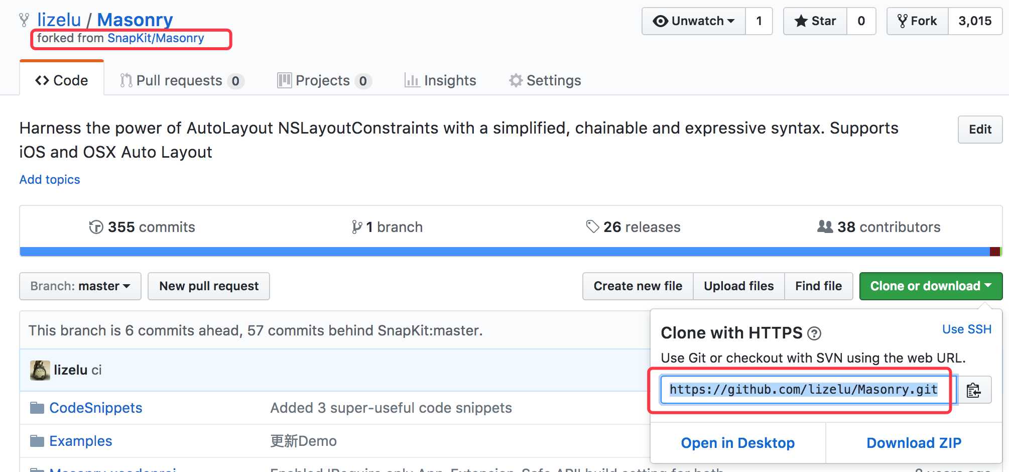Open the Insights tab
The height and width of the screenshot is (472, 1009).
tap(440, 80)
